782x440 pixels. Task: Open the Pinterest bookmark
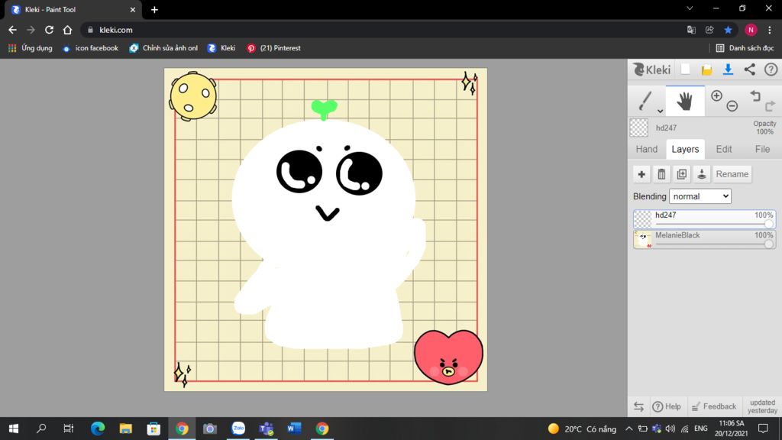pos(274,48)
